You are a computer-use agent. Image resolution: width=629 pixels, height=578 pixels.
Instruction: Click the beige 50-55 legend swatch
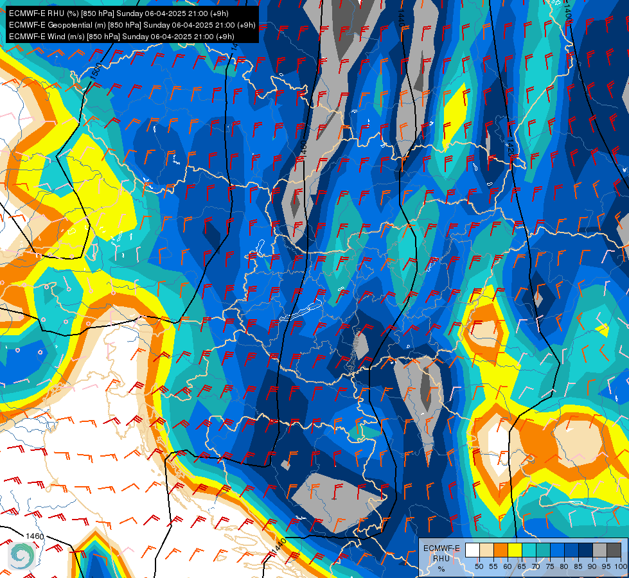[x=486, y=550]
